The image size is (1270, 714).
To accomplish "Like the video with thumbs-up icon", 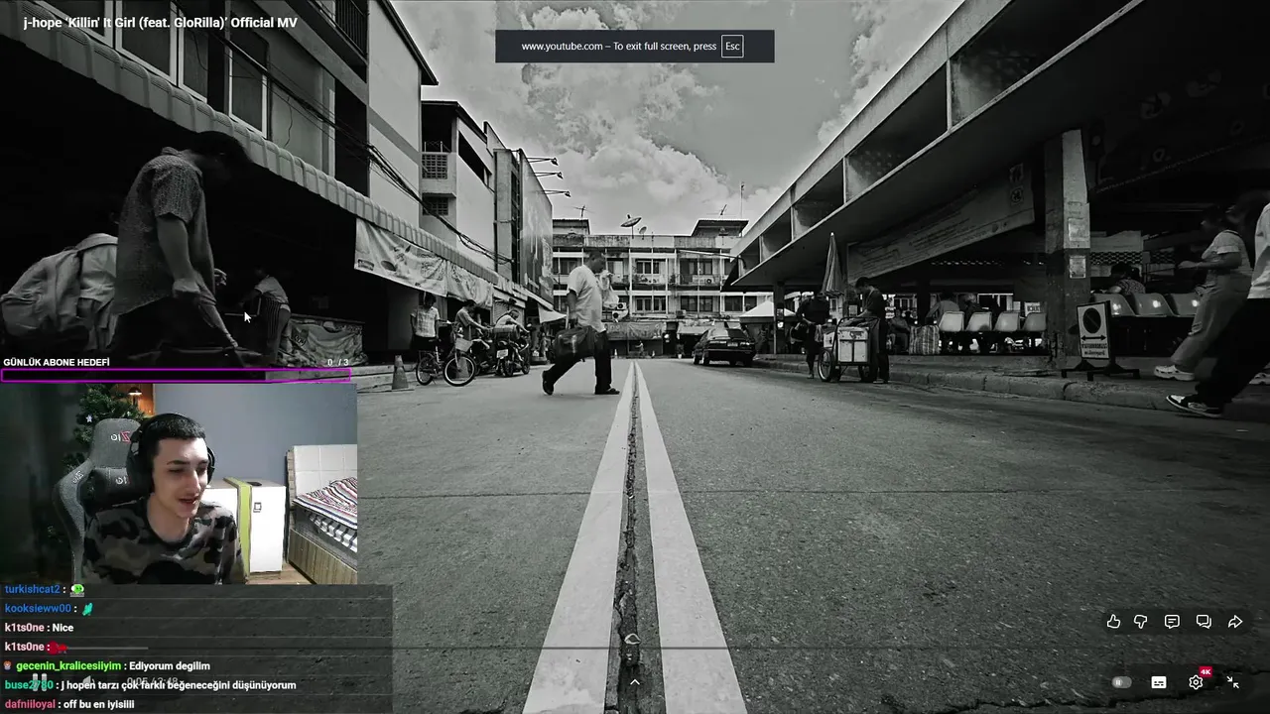I will (x=1113, y=622).
